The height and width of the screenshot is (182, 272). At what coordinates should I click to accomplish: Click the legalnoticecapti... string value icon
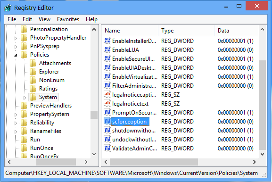(x=107, y=95)
